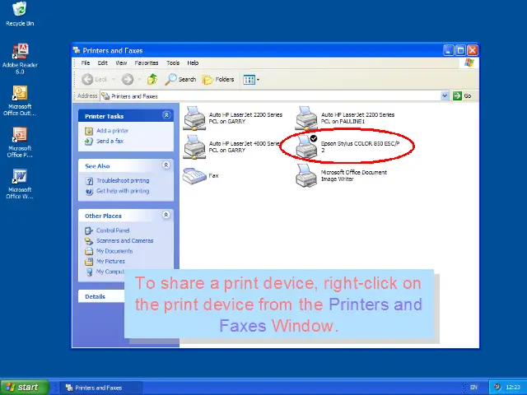The width and height of the screenshot is (527, 395).
Task: Click the Get help with printing icon
Action: click(x=89, y=192)
